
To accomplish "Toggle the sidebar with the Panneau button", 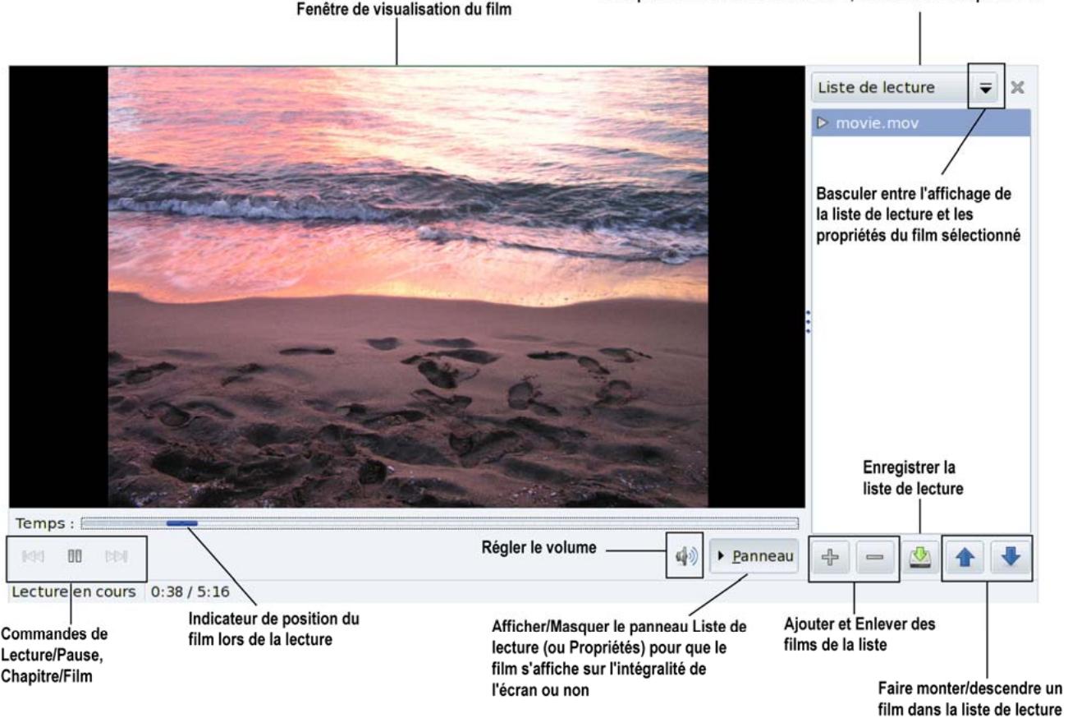I will tap(754, 556).
